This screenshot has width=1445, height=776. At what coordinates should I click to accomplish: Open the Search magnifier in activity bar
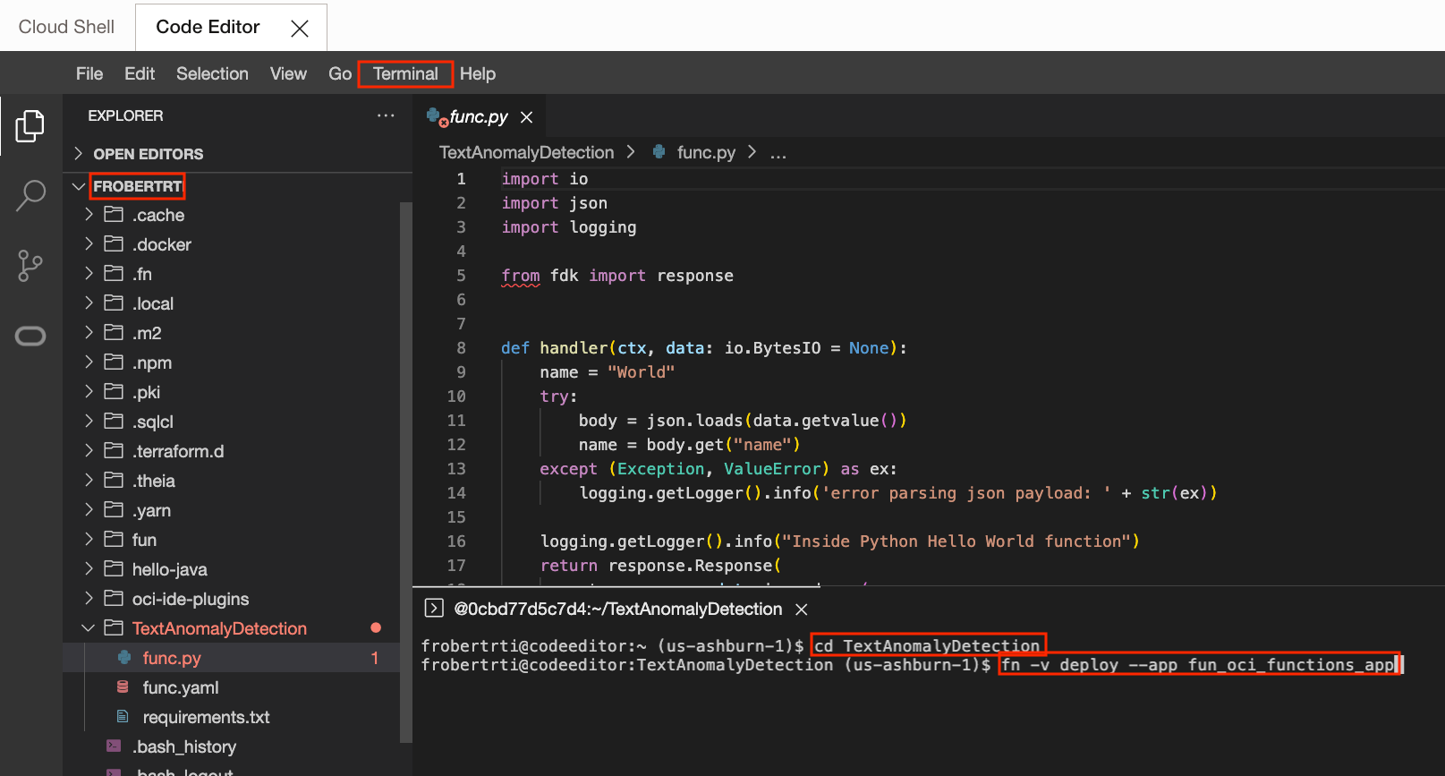pos(30,194)
